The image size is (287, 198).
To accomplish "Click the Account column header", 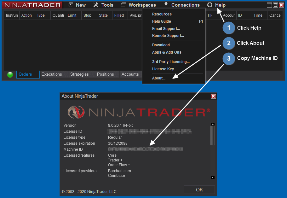I will click(x=229, y=15).
